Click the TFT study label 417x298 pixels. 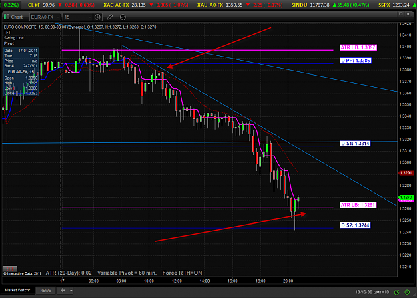(x=7, y=33)
